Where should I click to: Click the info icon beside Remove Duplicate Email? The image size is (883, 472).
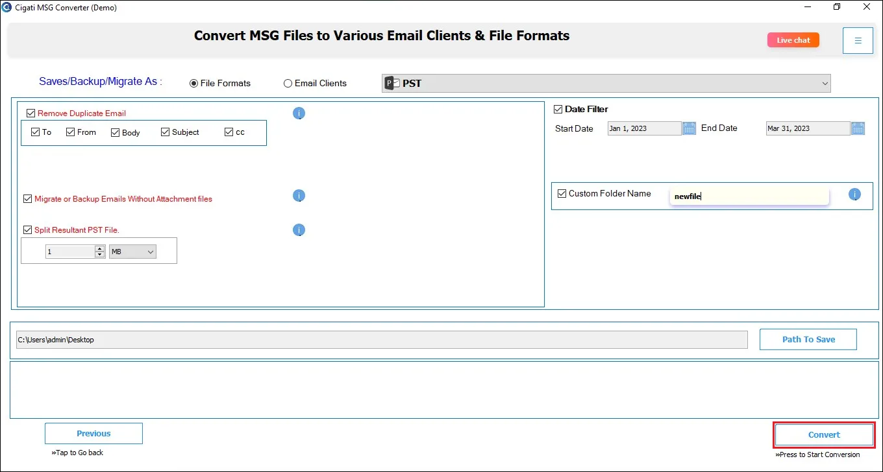click(x=299, y=113)
